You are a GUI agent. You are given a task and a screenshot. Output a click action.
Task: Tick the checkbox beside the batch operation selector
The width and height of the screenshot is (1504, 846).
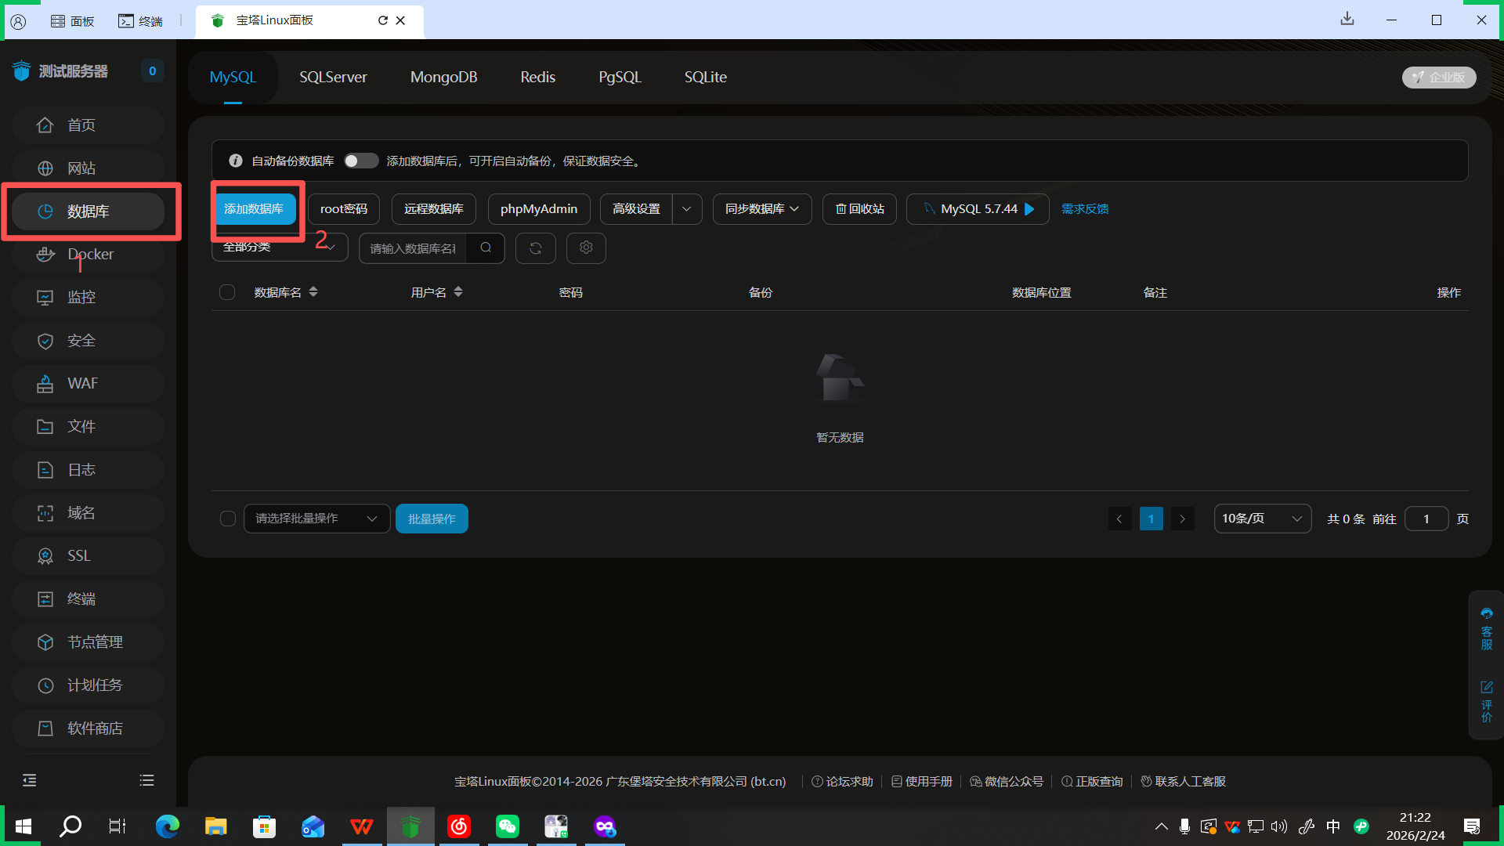pos(228,519)
